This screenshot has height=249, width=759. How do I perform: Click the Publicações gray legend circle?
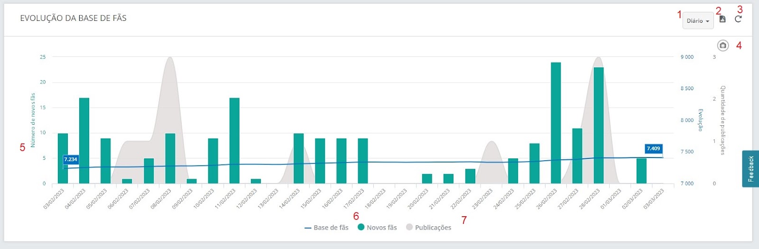point(409,227)
